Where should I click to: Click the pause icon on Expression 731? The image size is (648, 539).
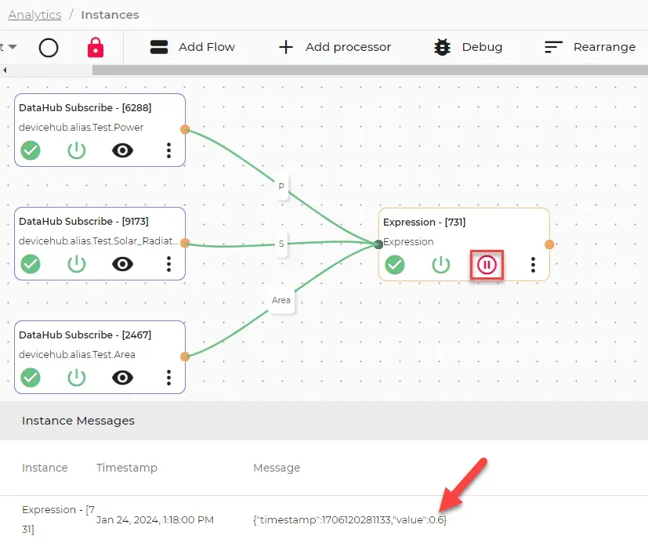click(487, 265)
